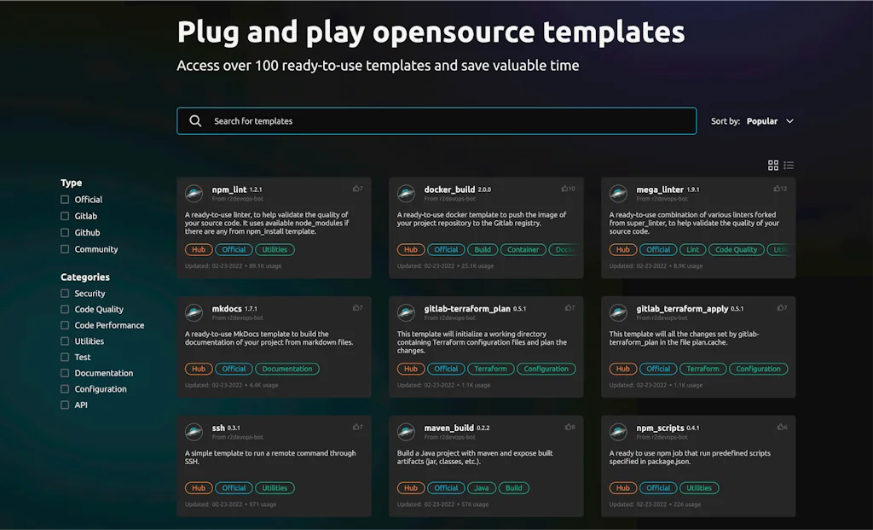
Task: Click the npm_lint template logo icon
Action: tap(195, 193)
